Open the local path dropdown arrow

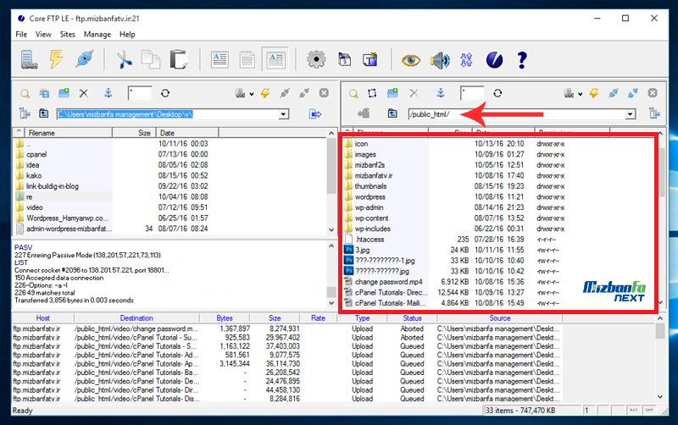coord(284,114)
